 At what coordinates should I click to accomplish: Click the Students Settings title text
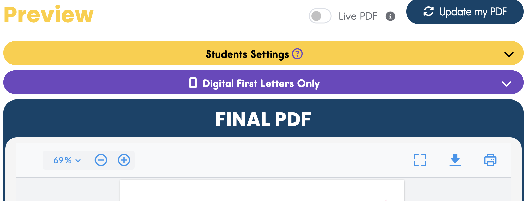click(x=247, y=54)
